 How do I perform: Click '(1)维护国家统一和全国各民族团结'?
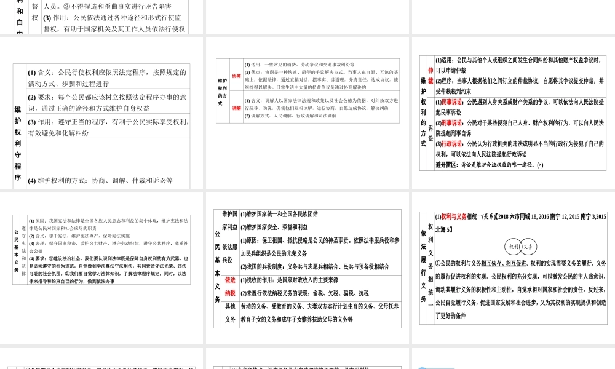coord(279,214)
